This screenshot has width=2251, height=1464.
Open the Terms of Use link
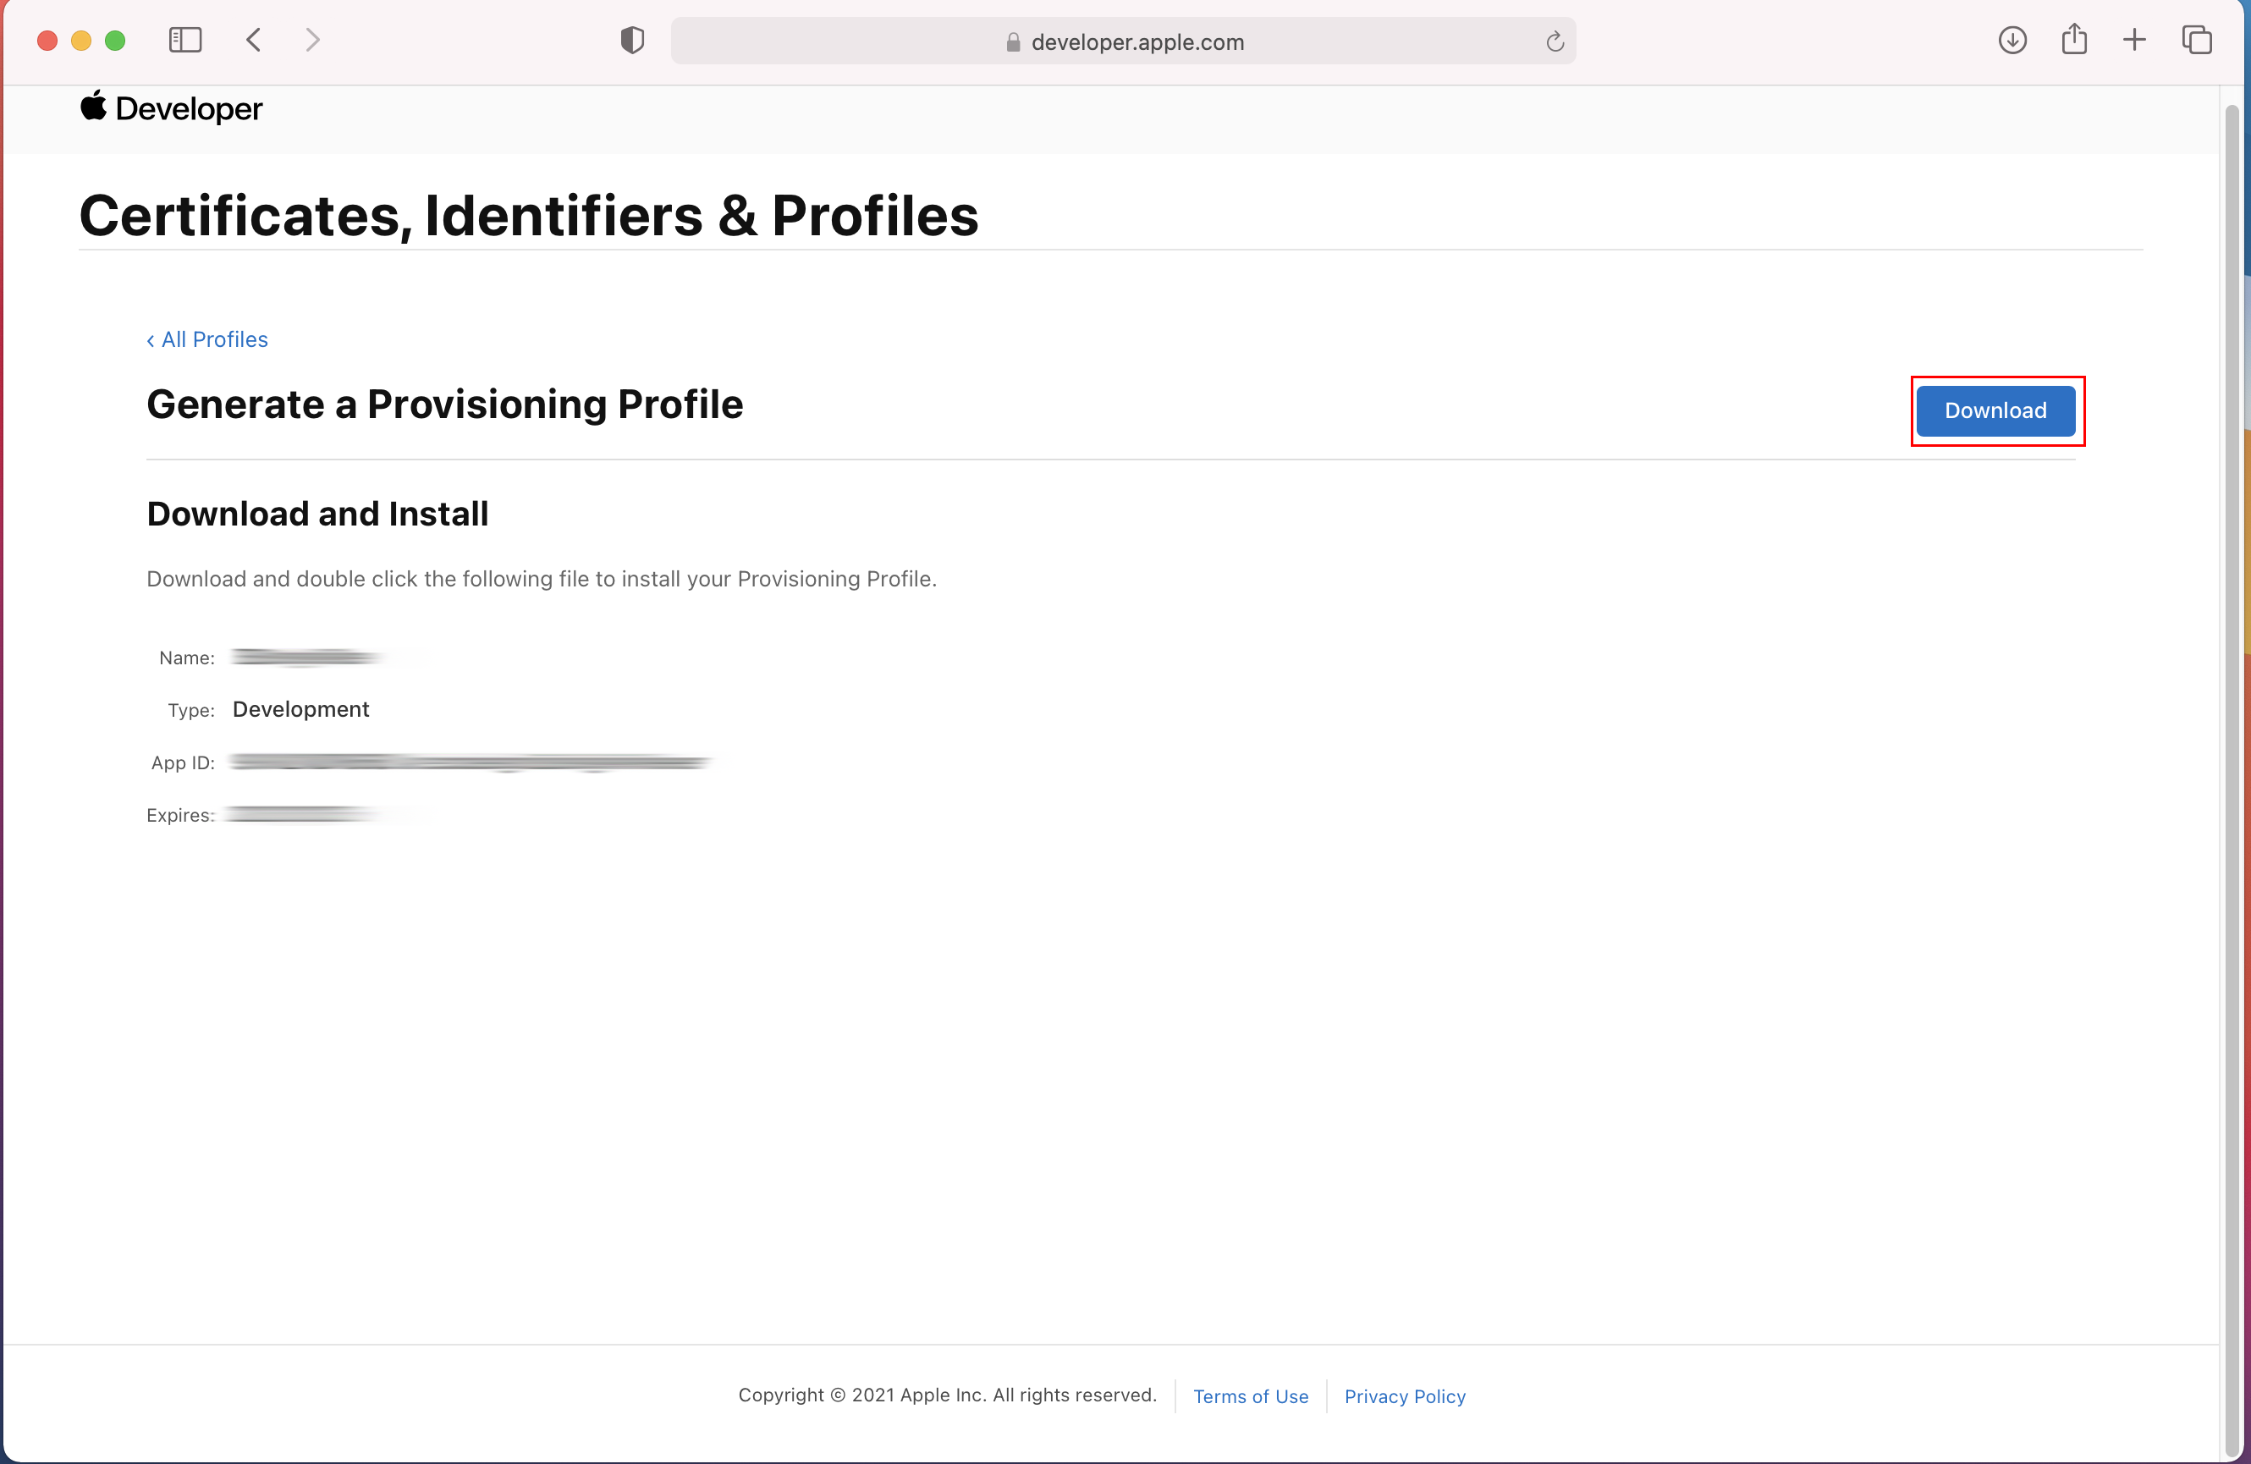(1251, 1396)
